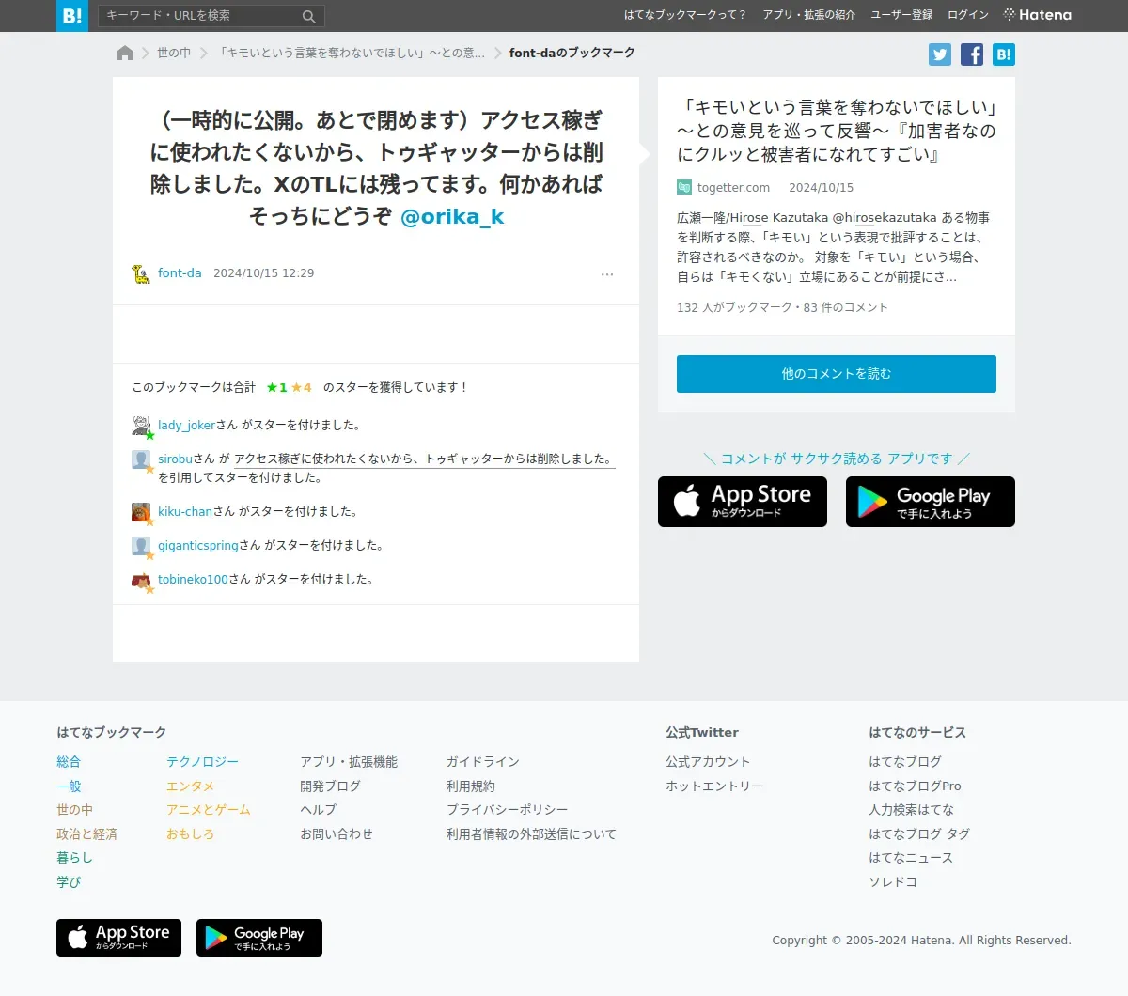Open lady_joker's profile link
1128x996 pixels.
click(186, 426)
